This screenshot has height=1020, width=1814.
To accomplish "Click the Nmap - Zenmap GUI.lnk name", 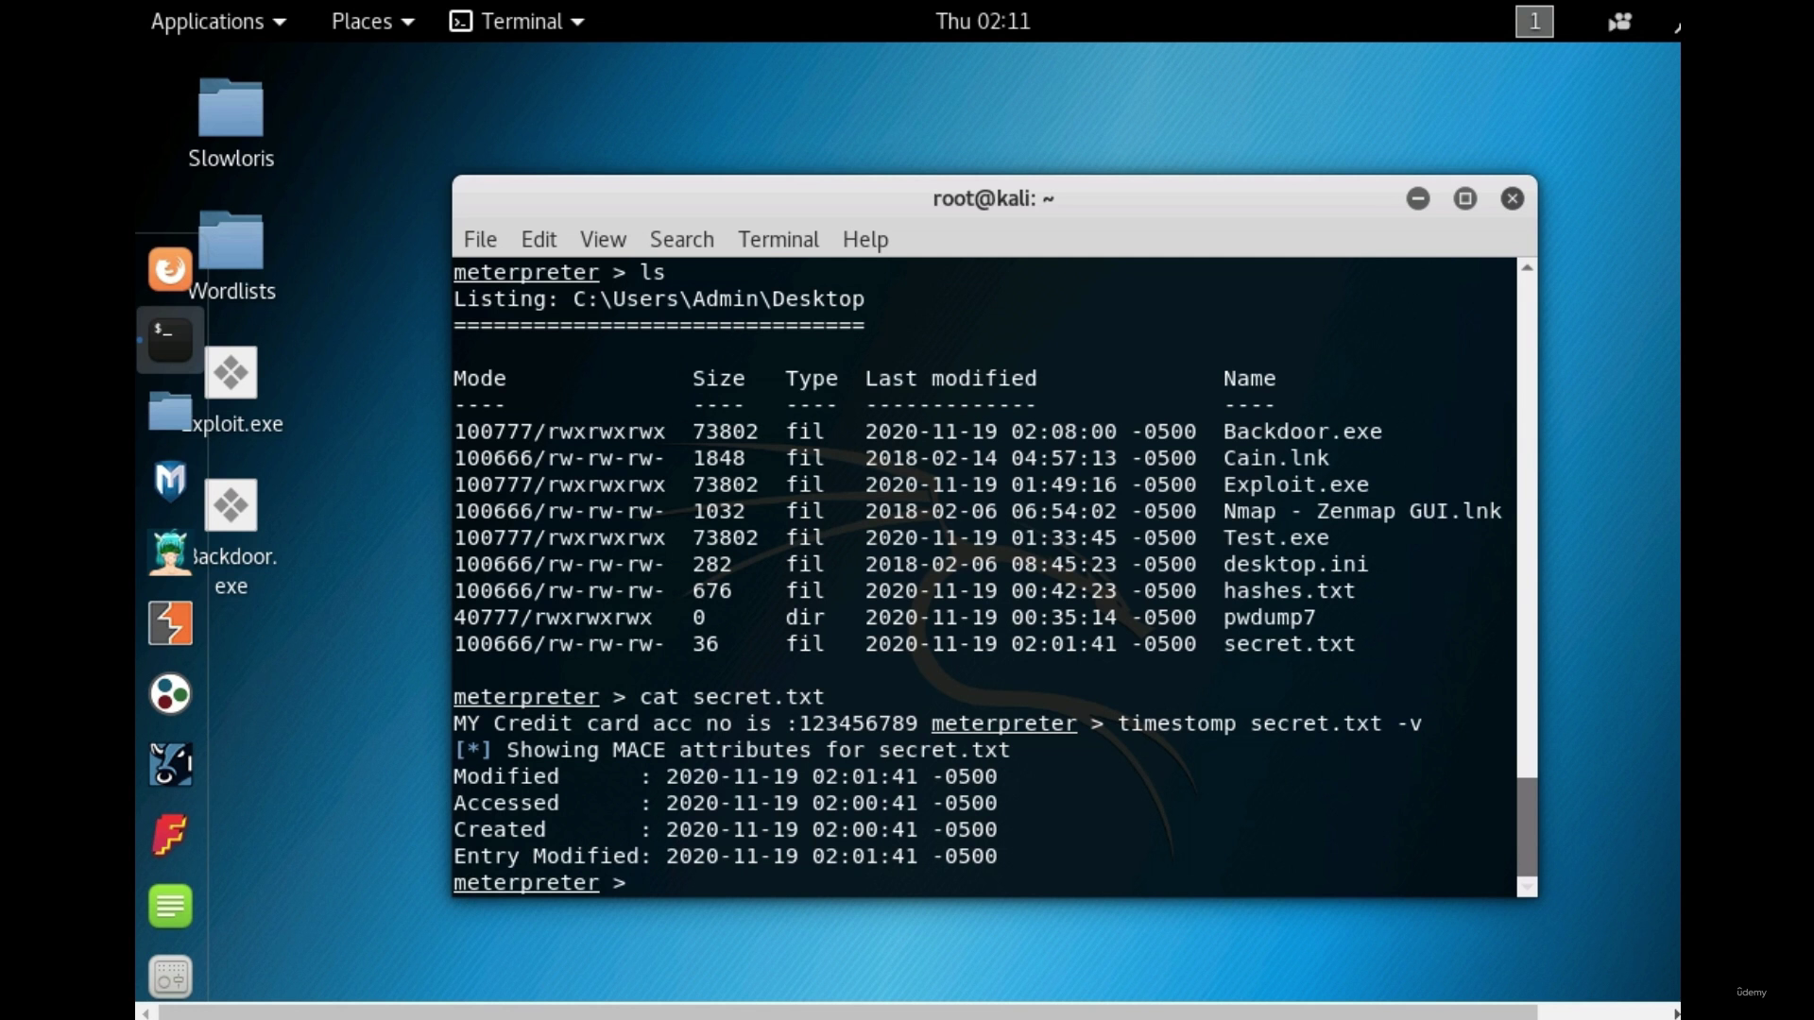I will pyautogui.click(x=1361, y=511).
